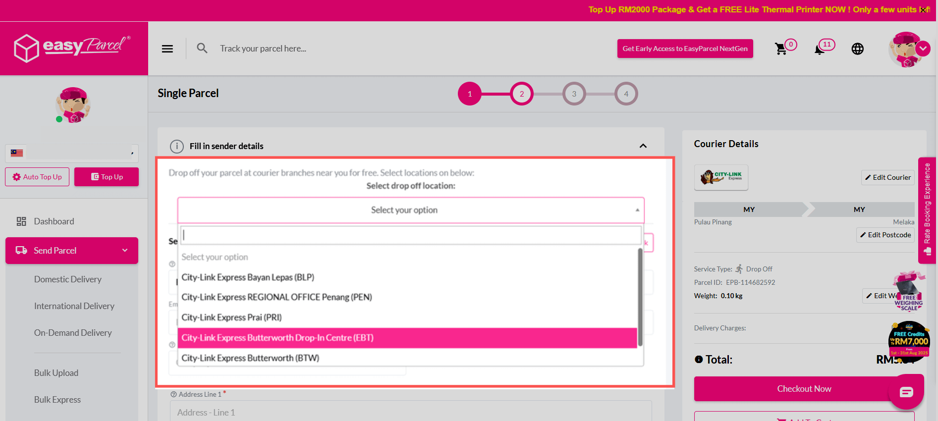Open the Select your option dropdown
The width and height of the screenshot is (938, 421).
[x=411, y=210]
